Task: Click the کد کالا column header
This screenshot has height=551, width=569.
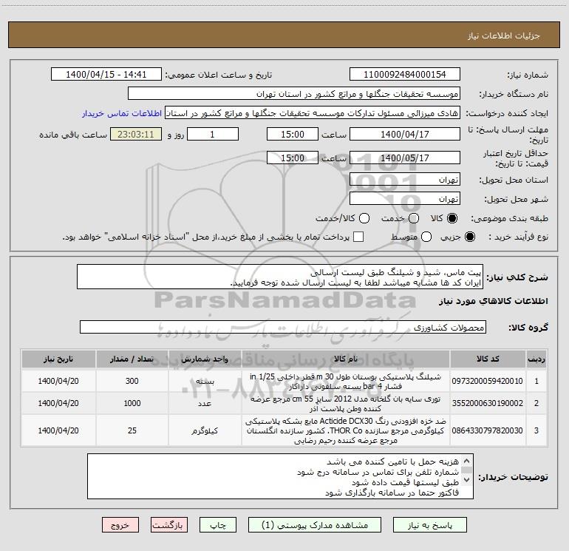Action: click(x=488, y=359)
